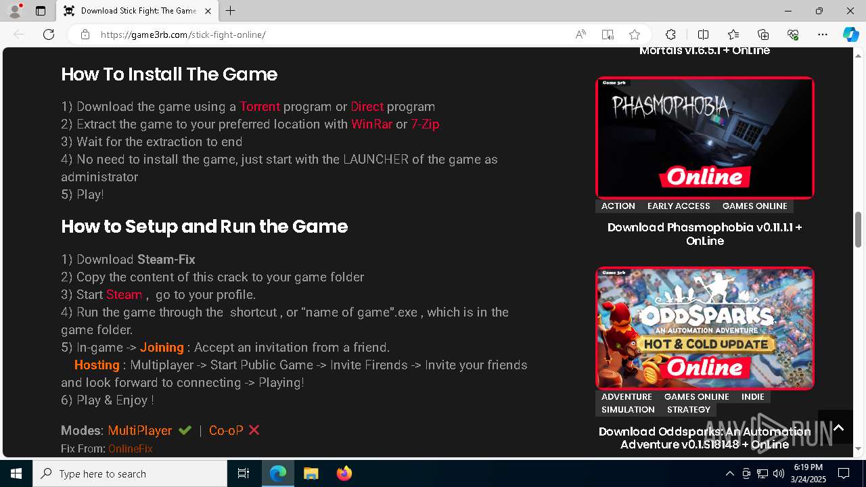Open GAMES ONLINE tag under Oddsparks

697,397
